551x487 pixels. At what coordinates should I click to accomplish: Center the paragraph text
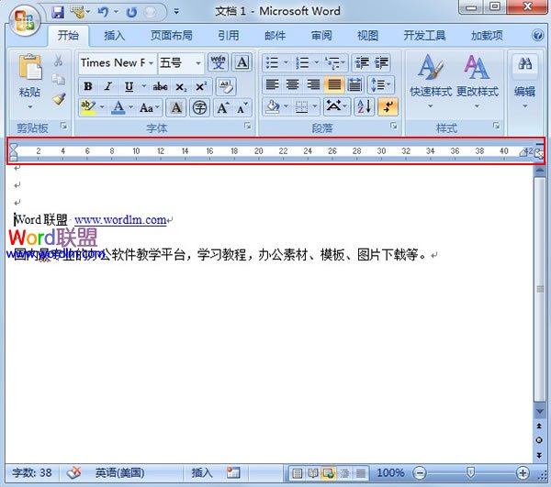pos(292,84)
